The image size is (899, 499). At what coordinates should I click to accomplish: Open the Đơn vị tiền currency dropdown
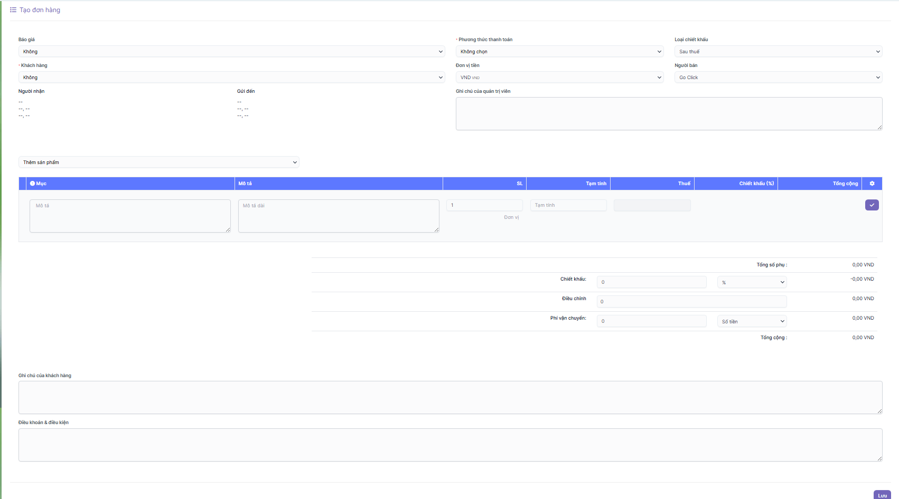pos(559,78)
